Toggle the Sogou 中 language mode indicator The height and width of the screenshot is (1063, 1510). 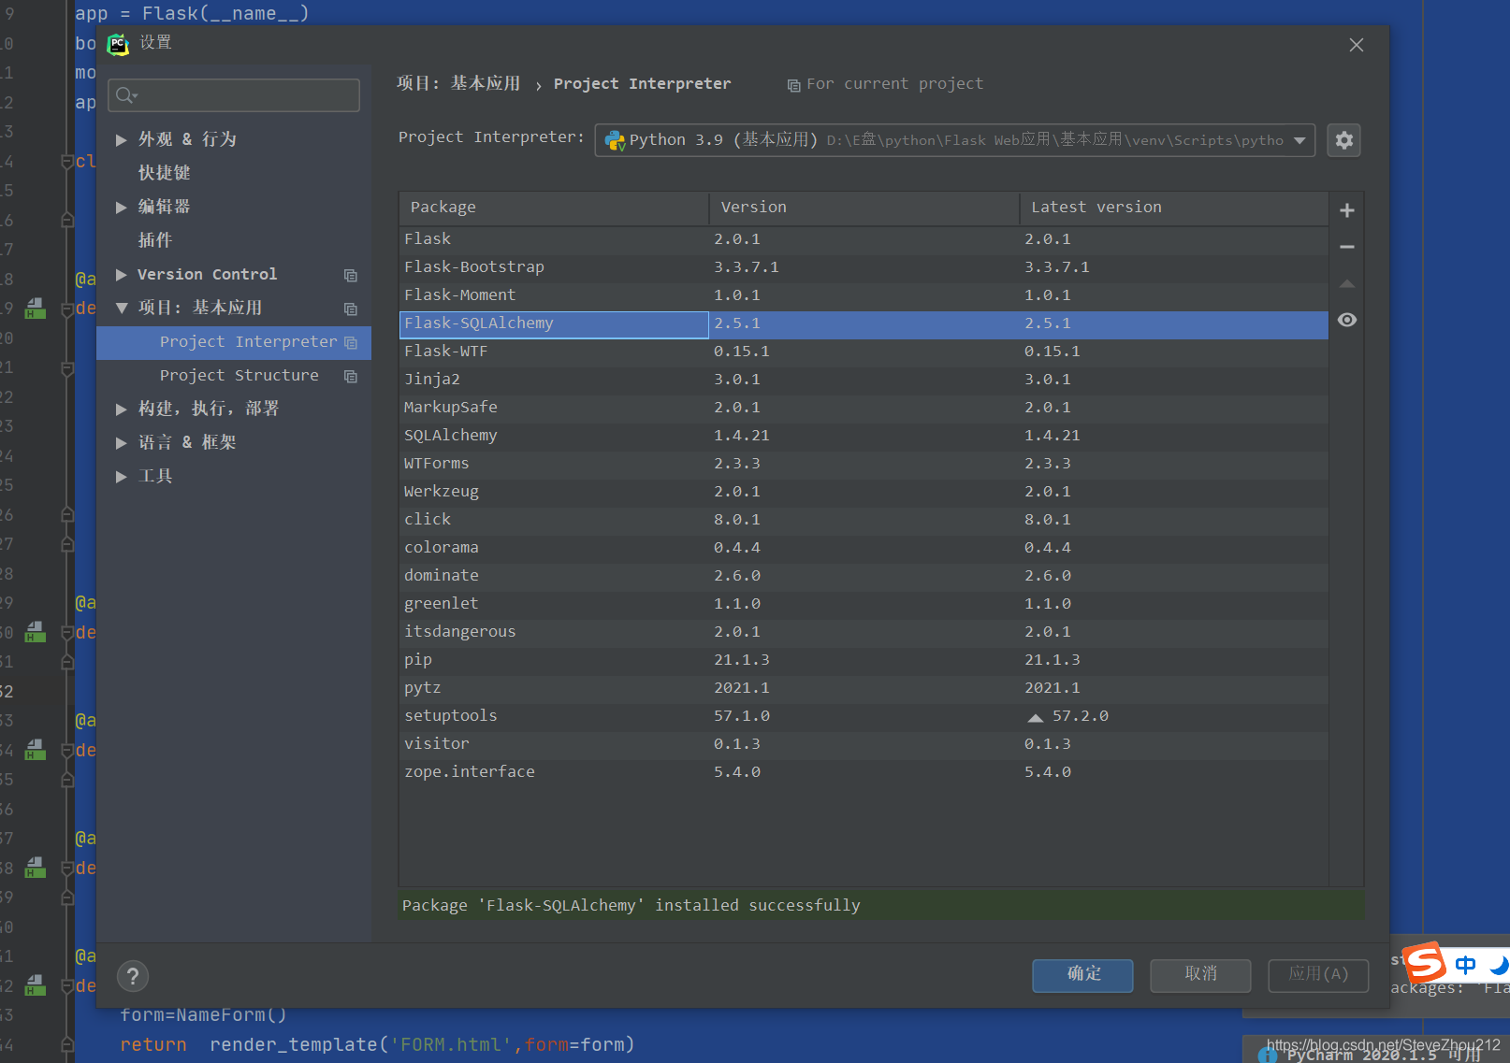(1465, 964)
